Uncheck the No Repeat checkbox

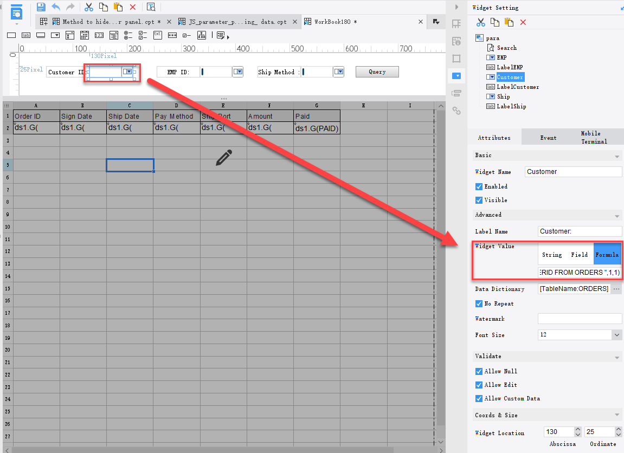[479, 303]
